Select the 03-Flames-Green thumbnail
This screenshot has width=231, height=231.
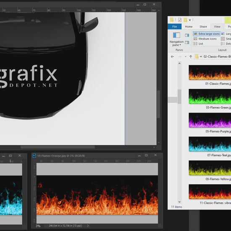pyautogui.click(x=210, y=96)
